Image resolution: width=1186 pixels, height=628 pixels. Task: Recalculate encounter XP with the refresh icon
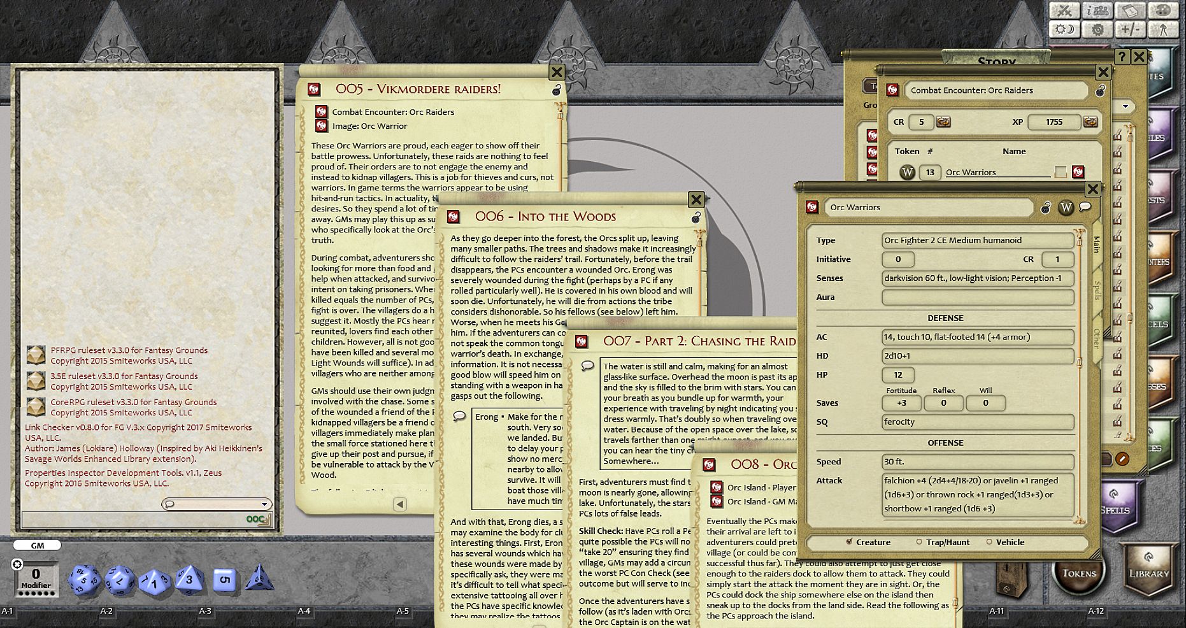pos(1091,122)
